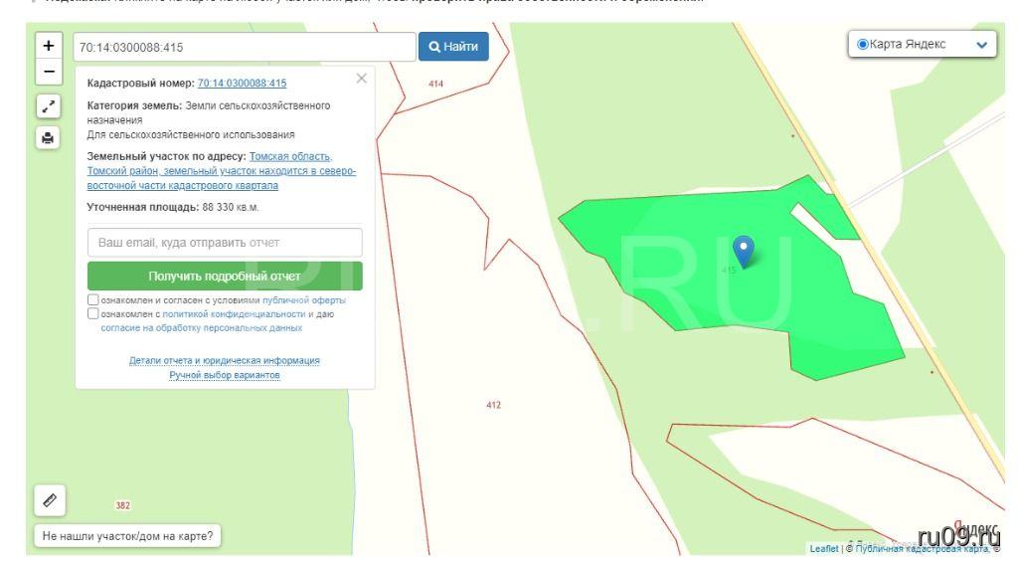
Task: Close the parcel info popup
Action: [x=361, y=79]
